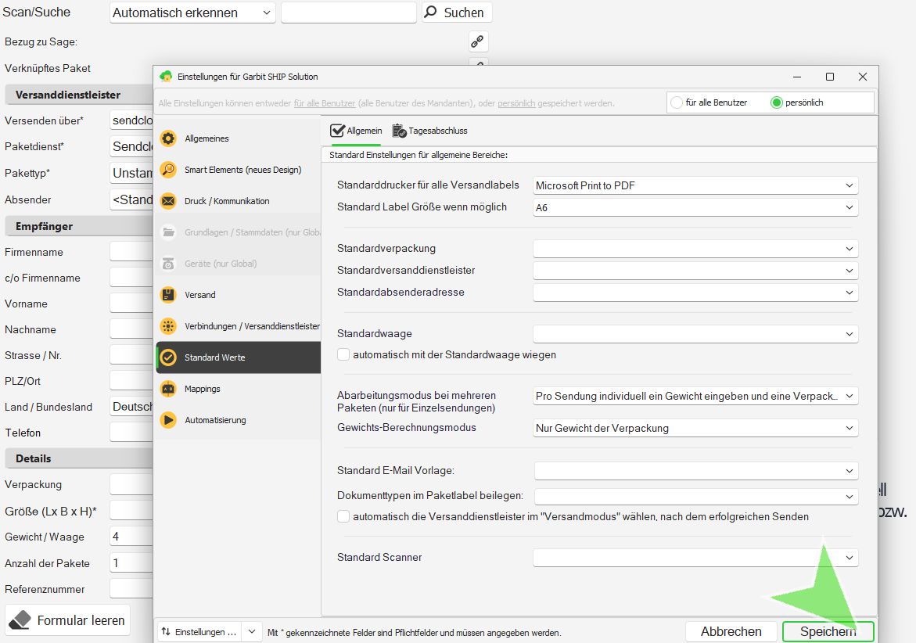
Task: Open the Druck / Kommunikation section
Action: [x=239, y=201]
